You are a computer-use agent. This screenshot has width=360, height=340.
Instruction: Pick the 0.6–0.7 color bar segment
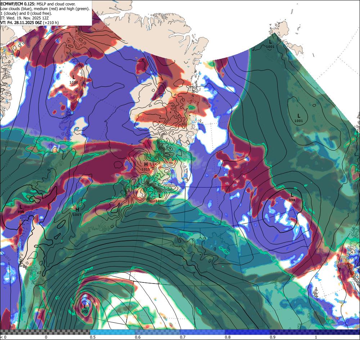click(158, 332)
